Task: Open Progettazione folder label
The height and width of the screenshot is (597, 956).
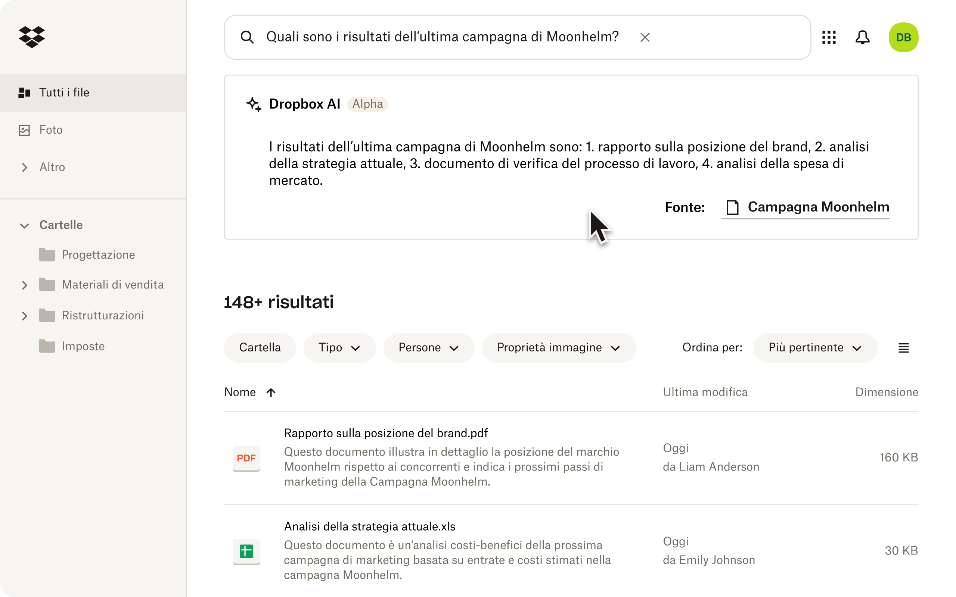Action: tap(98, 255)
